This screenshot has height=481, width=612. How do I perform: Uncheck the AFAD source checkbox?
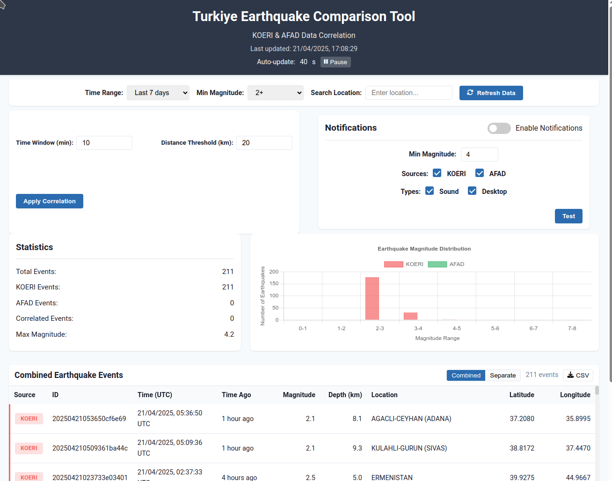(480, 173)
